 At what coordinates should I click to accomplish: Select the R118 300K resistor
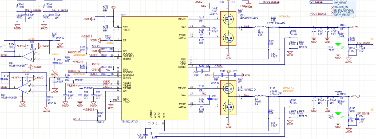tap(108, 40)
